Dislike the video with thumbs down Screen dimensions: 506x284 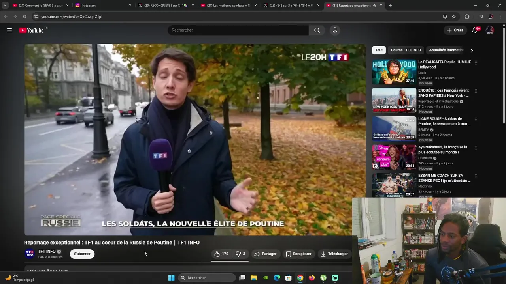pos(240,254)
